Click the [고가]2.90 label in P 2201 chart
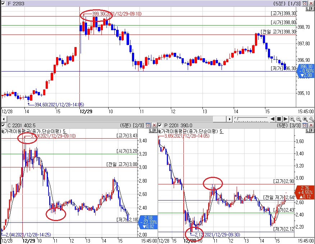 [284, 181]
